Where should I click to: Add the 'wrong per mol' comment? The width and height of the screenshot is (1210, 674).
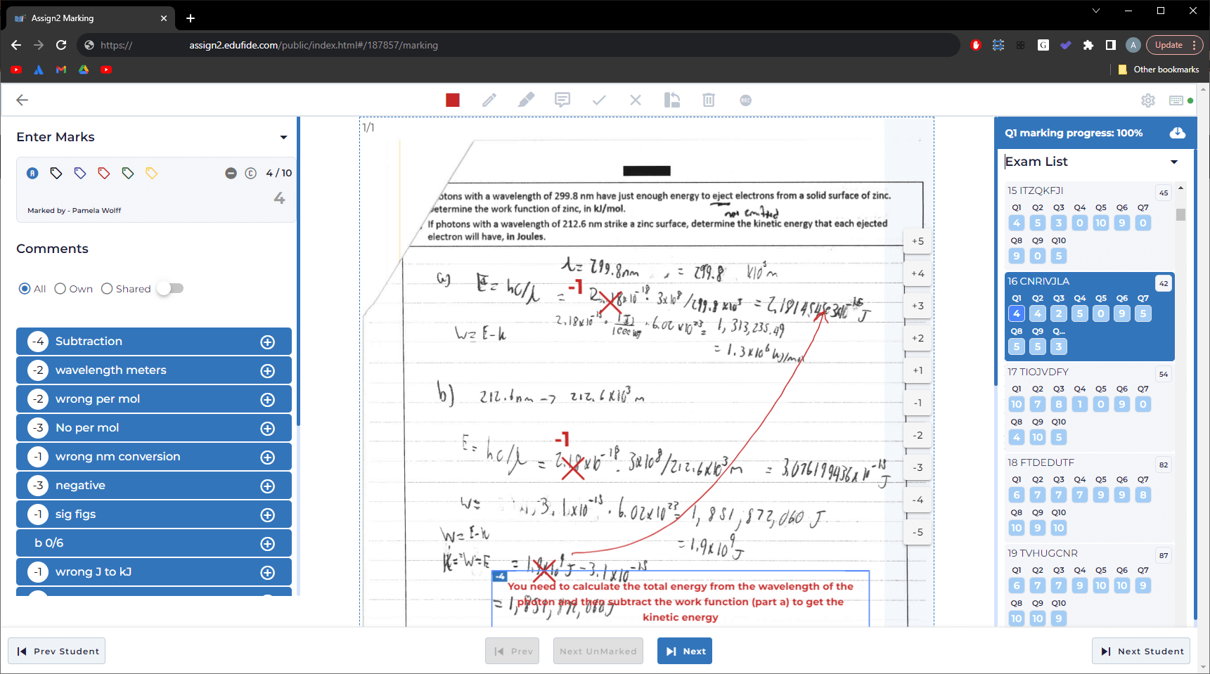267,399
